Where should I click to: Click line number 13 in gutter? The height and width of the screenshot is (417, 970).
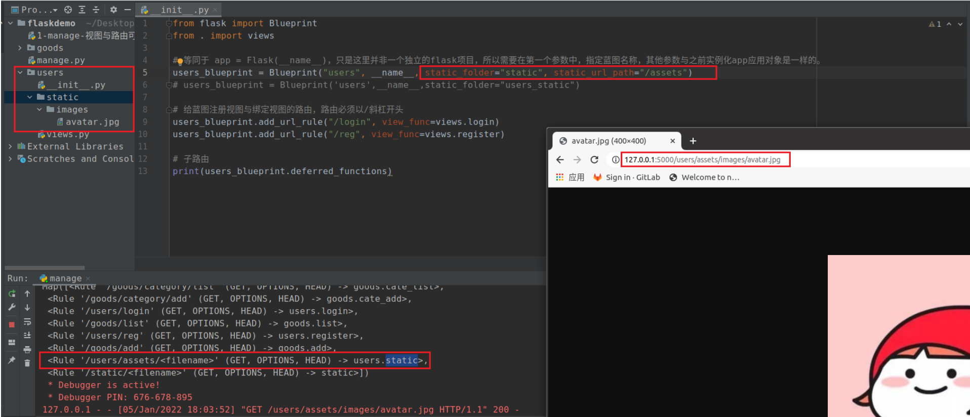[143, 172]
